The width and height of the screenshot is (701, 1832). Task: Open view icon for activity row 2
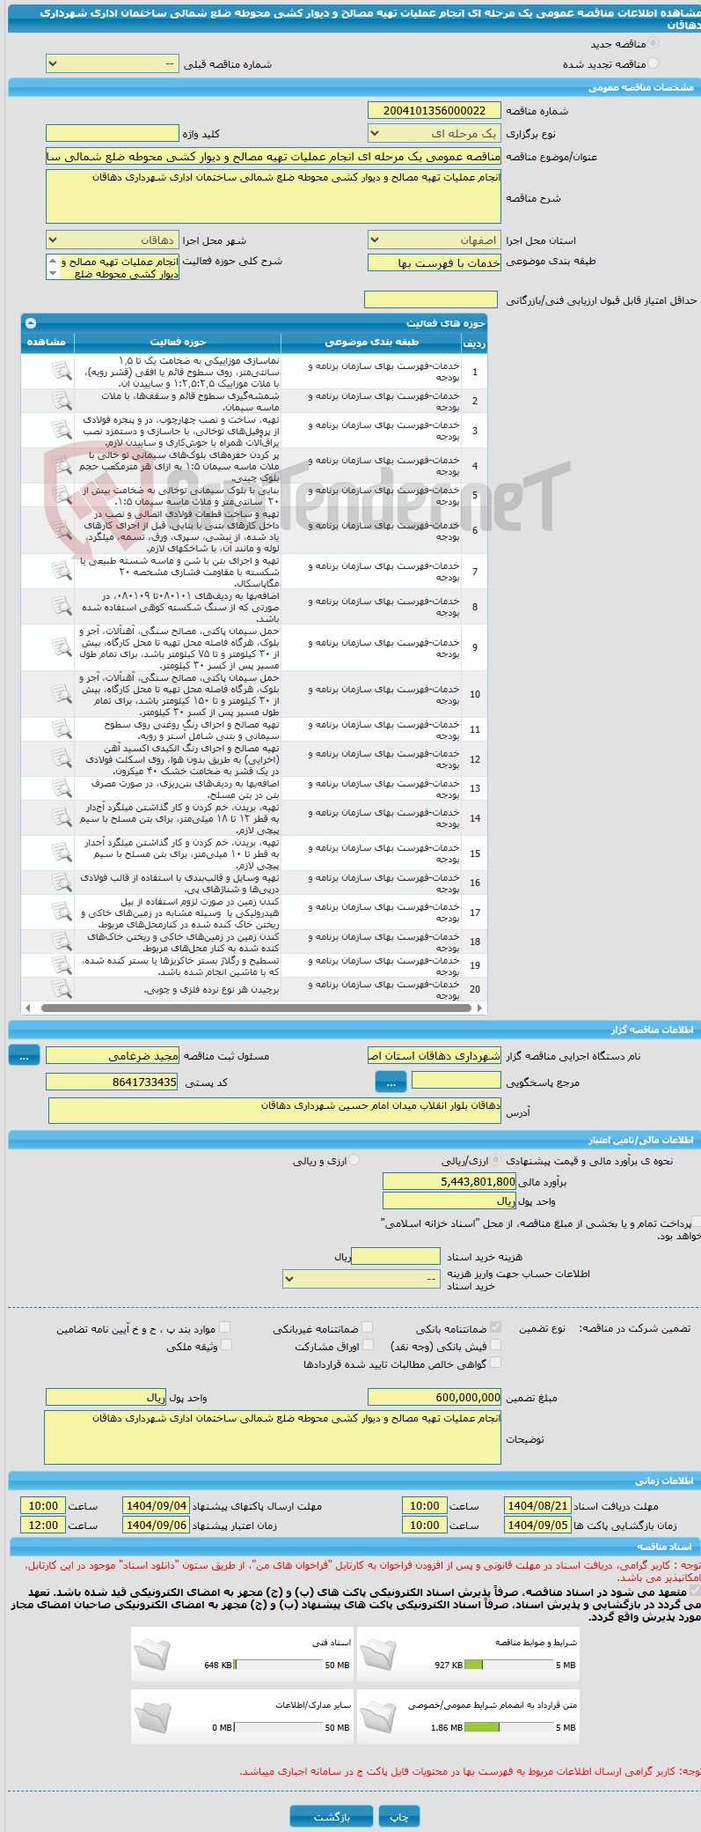coord(62,401)
